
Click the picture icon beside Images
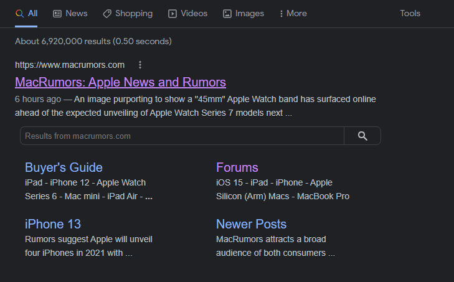(227, 14)
